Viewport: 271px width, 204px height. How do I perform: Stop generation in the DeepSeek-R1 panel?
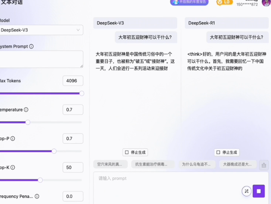point(227,152)
